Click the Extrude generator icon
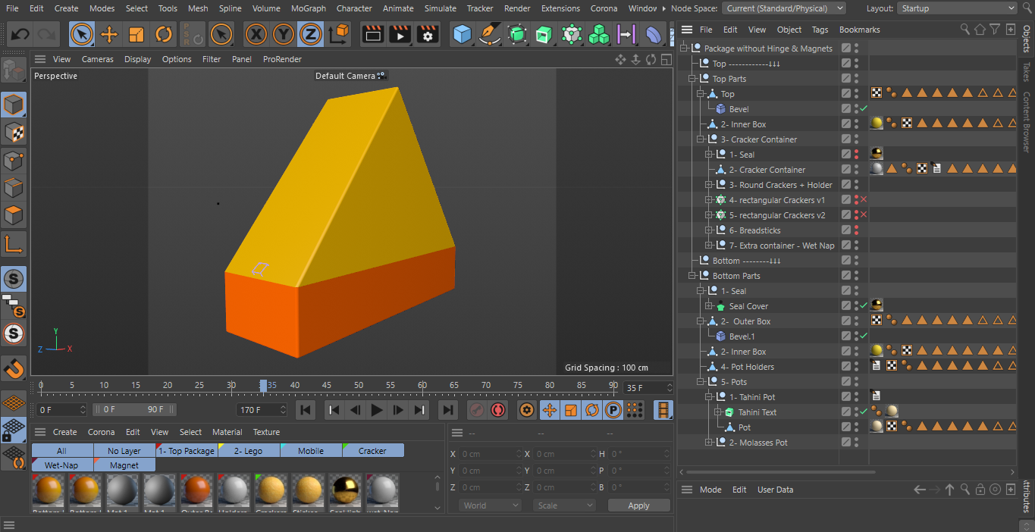 (x=544, y=34)
